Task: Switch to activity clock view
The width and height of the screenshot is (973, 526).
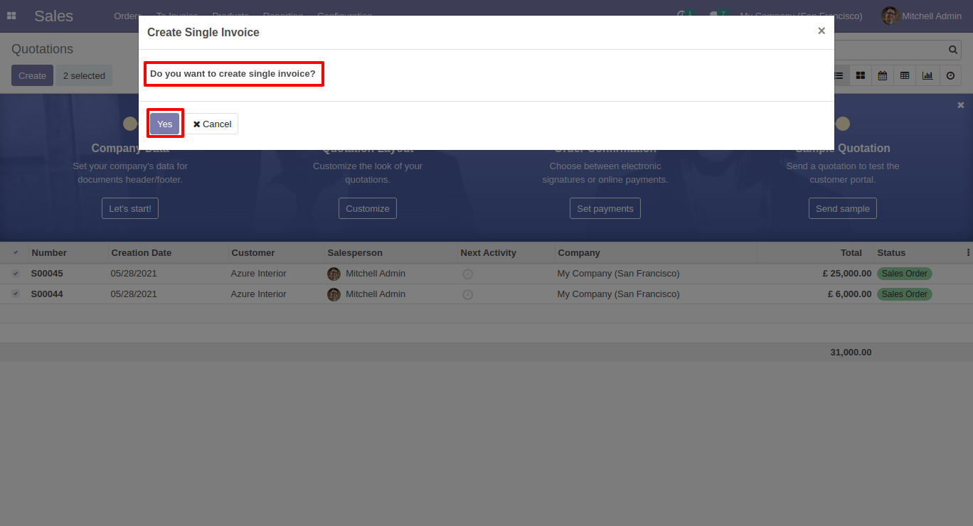Action: point(950,75)
